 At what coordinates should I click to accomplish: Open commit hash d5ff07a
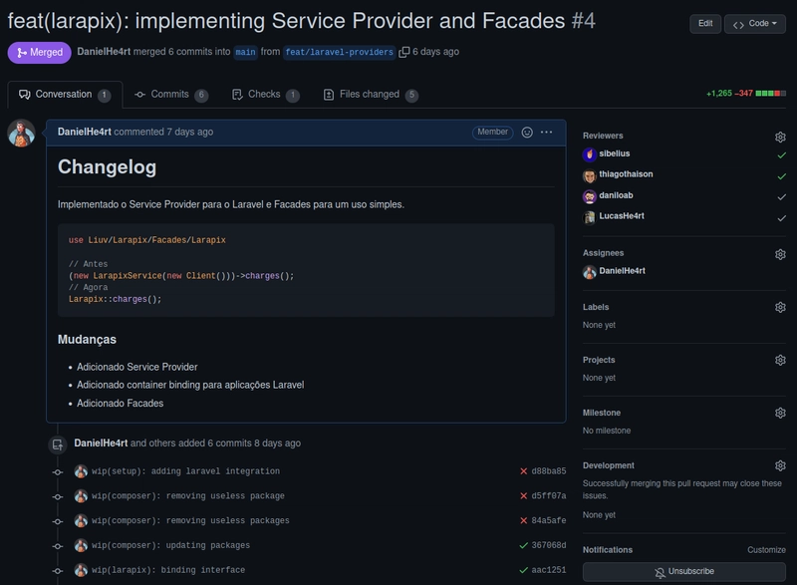point(549,495)
